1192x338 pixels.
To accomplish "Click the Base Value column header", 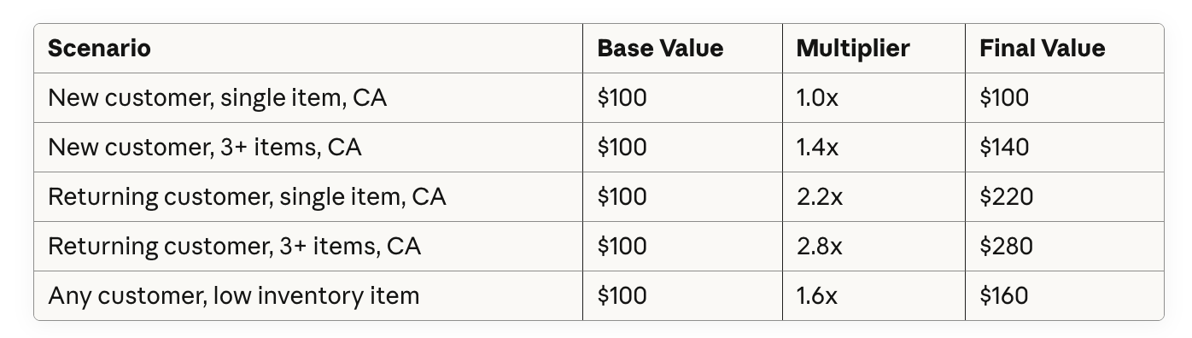I will (x=660, y=49).
